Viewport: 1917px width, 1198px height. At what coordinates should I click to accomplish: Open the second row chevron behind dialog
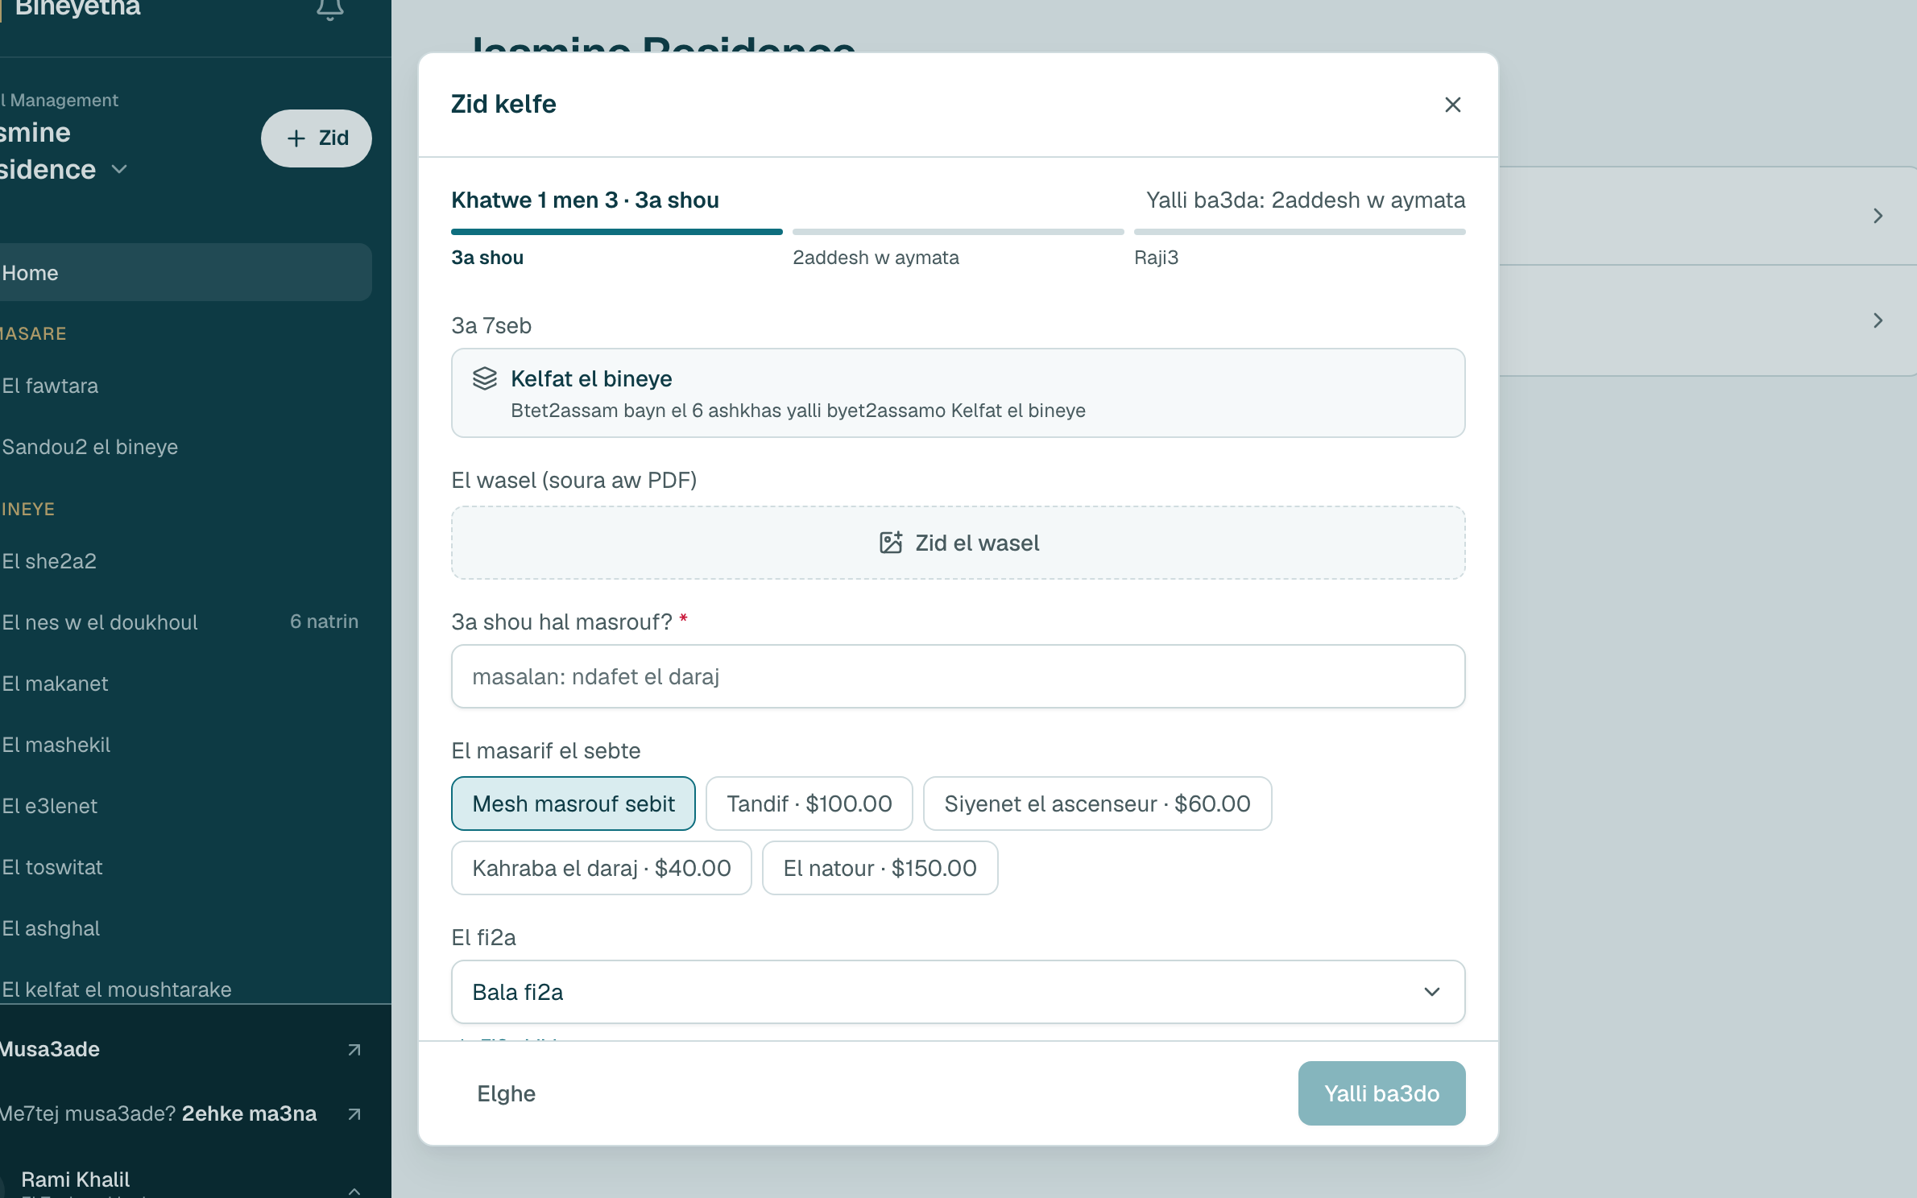(1878, 320)
